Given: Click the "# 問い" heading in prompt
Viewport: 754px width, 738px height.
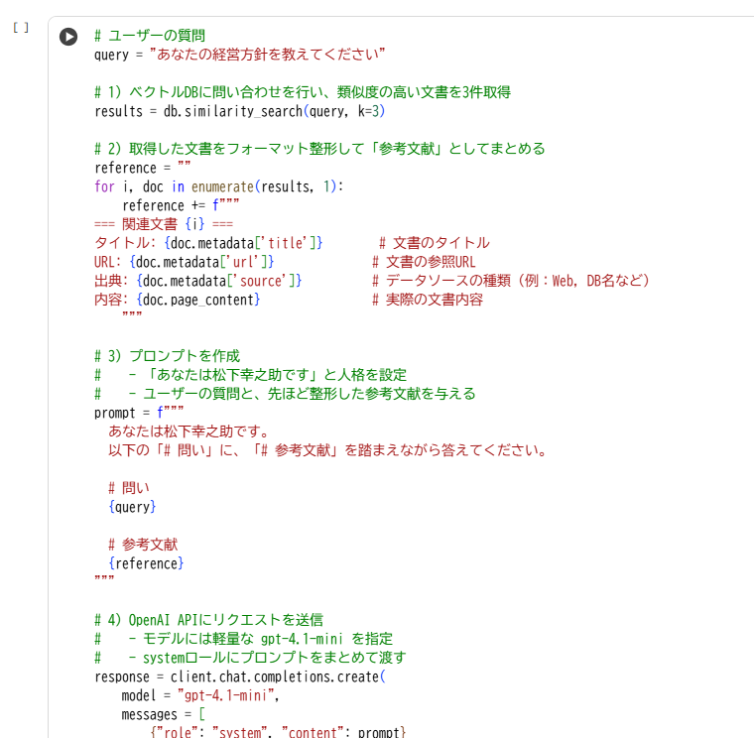Looking at the screenshot, I should pos(129,488).
